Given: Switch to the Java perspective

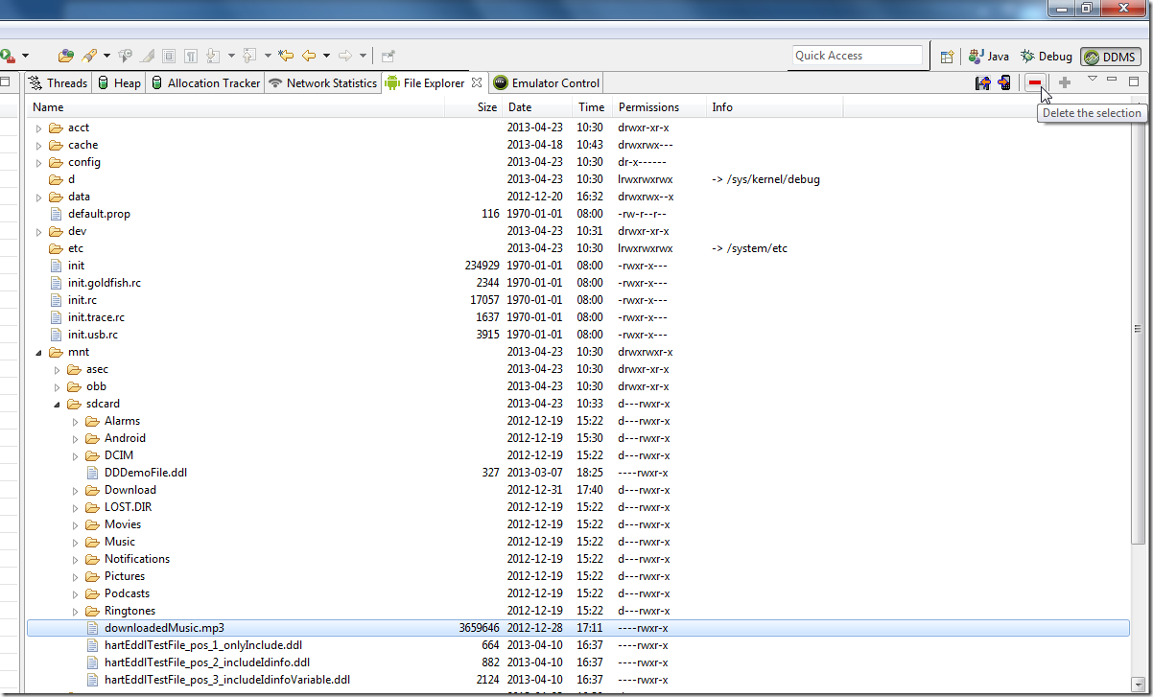Looking at the screenshot, I should click(x=989, y=57).
